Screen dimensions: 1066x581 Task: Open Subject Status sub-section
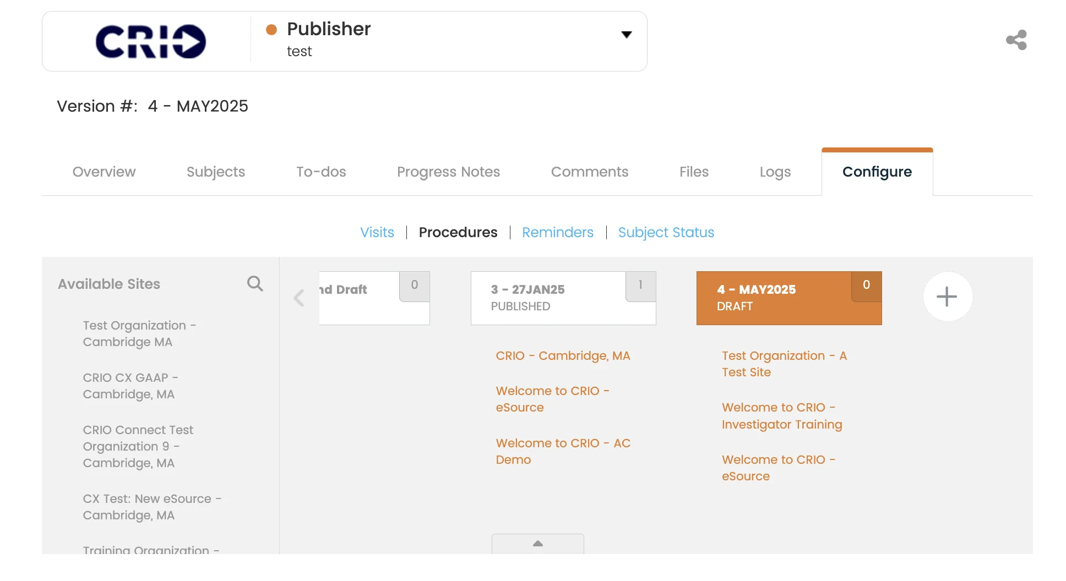click(666, 232)
